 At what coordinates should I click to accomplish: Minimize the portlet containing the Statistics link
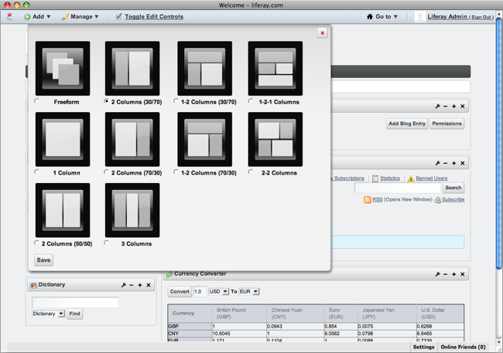click(446, 163)
